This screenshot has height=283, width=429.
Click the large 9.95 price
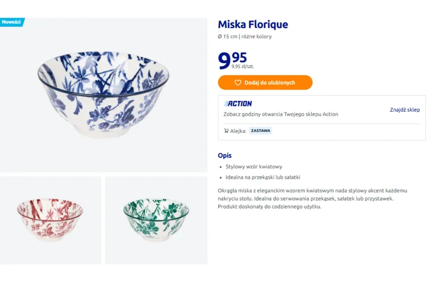(x=232, y=60)
